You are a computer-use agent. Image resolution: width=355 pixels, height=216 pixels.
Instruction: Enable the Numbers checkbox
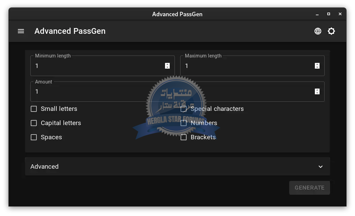184,123
